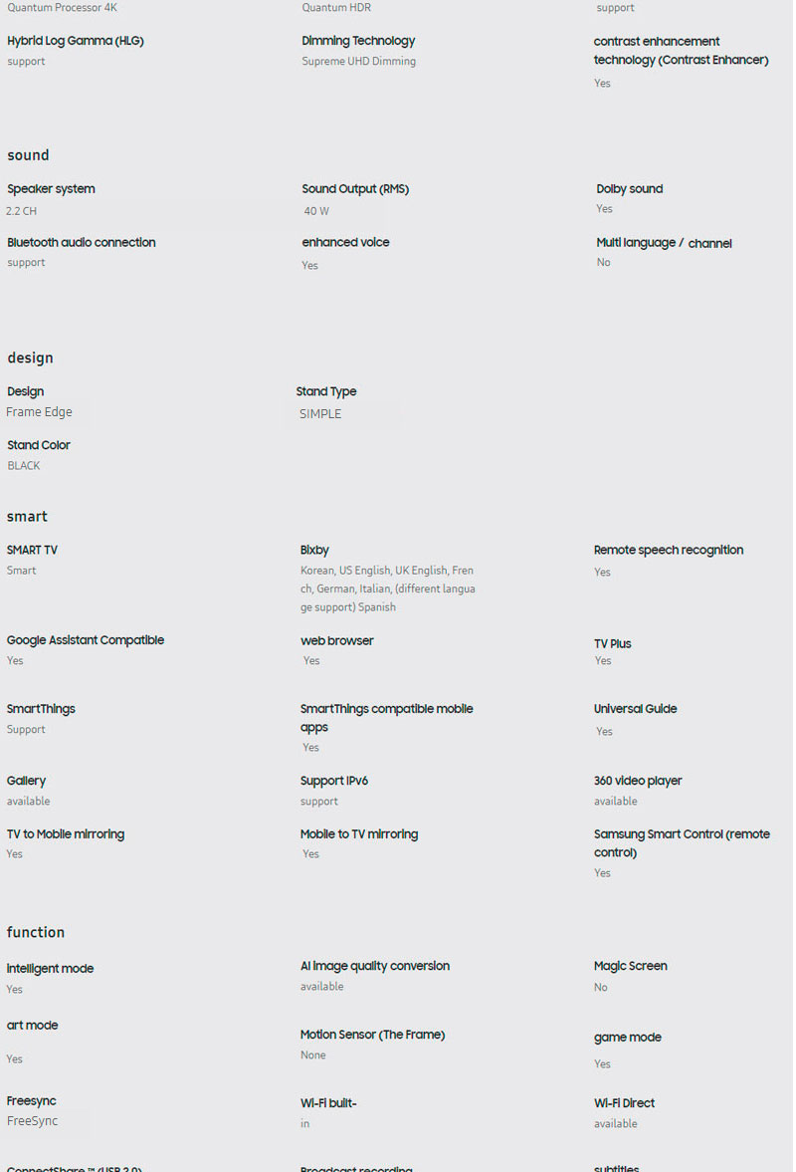Click the "smart" section heading
796x1172 pixels.
pos(27,517)
